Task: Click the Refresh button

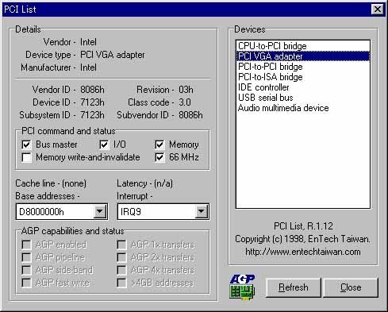Action: point(294,287)
